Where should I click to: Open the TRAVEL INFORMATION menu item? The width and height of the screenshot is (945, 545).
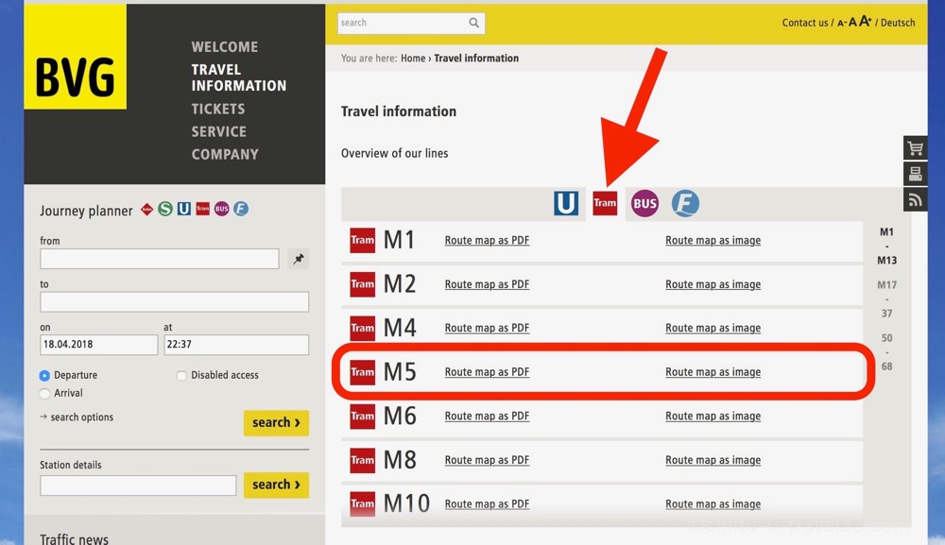239,77
